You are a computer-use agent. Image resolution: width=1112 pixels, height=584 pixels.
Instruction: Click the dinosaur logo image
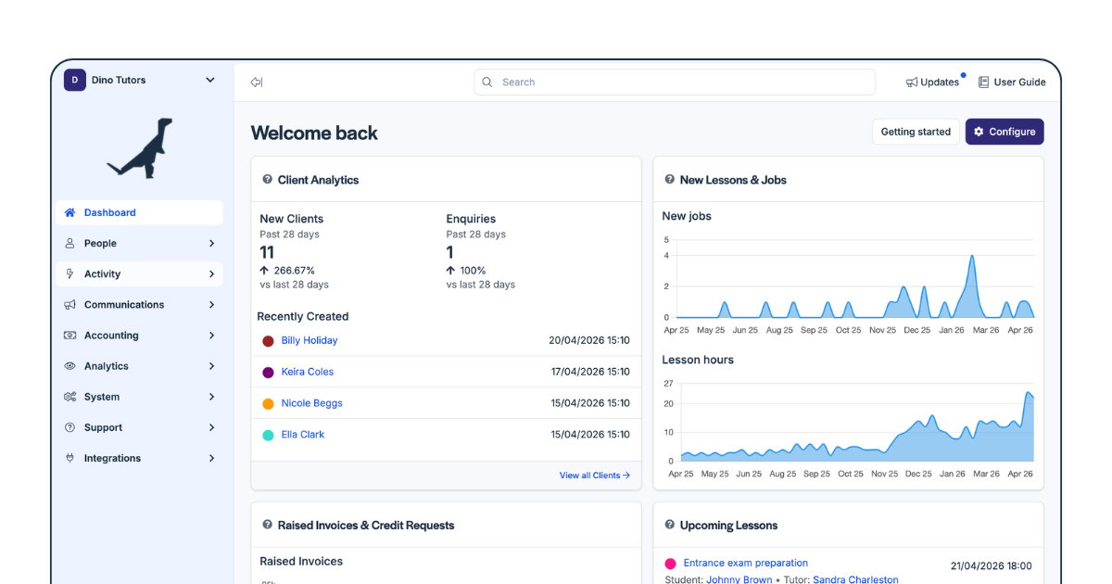coord(140,147)
